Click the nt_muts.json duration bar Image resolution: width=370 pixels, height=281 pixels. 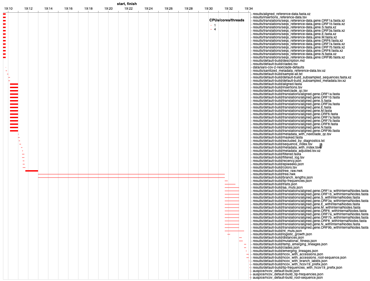(234, 231)
